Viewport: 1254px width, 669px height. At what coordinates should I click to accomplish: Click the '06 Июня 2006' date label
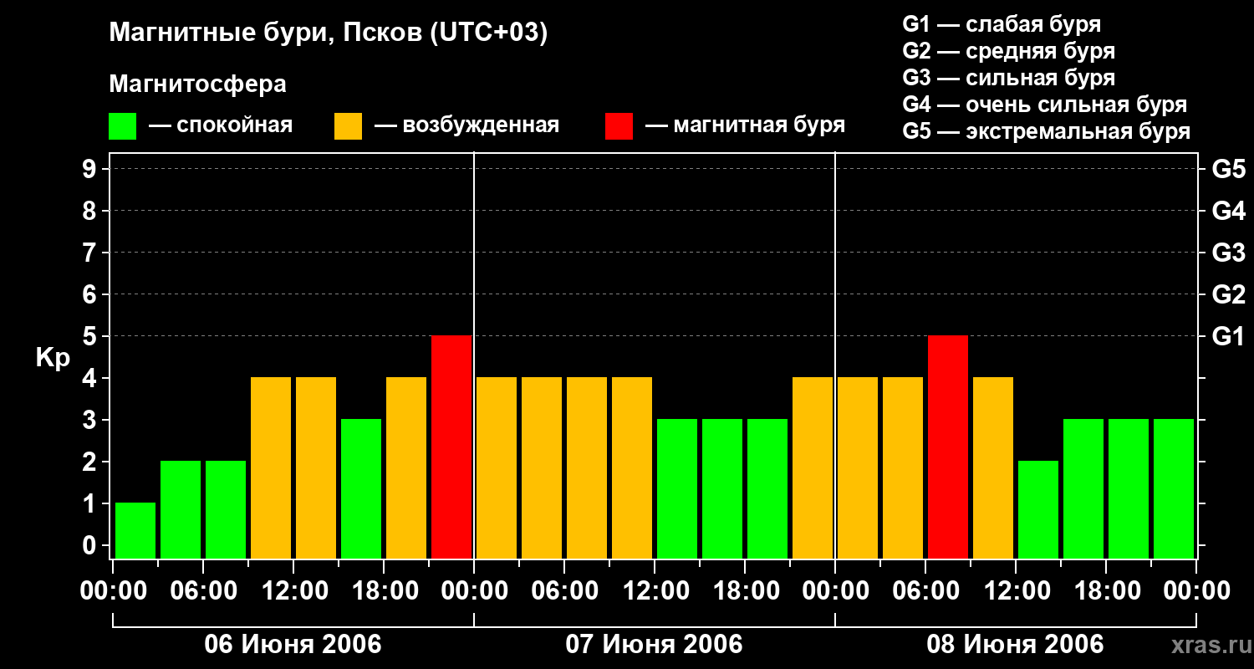tap(293, 645)
